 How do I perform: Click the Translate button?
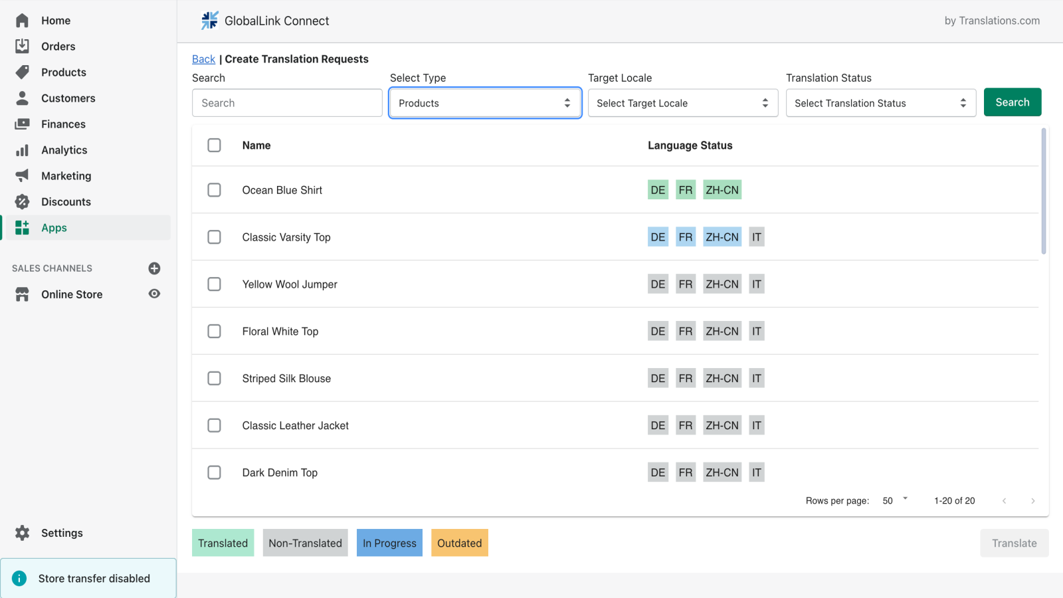(1015, 543)
